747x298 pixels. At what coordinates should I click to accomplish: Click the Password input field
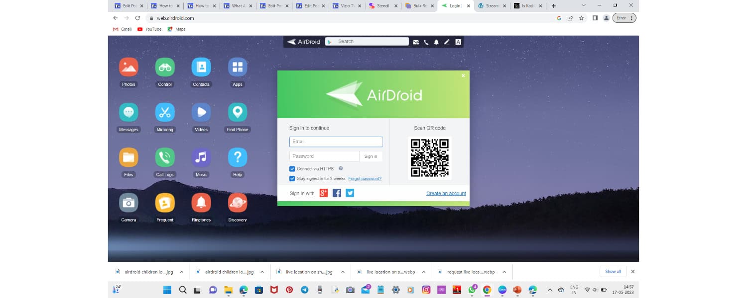(x=324, y=156)
